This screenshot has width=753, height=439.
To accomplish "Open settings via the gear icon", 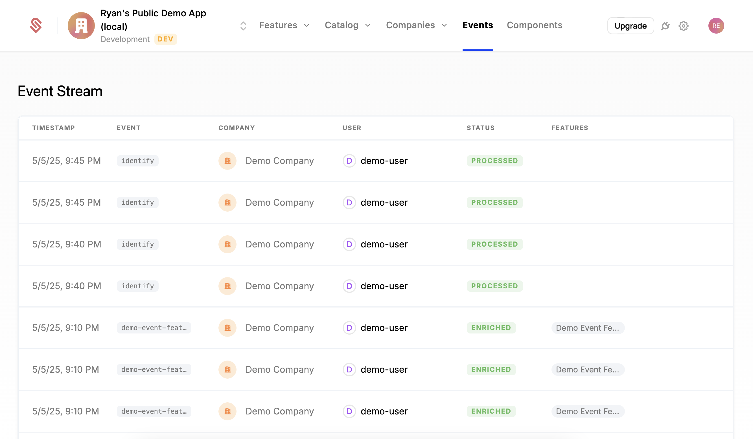I will tap(683, 26).
